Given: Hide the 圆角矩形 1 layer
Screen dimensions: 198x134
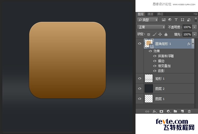Looking at the screenshot, I should [140, 43].
